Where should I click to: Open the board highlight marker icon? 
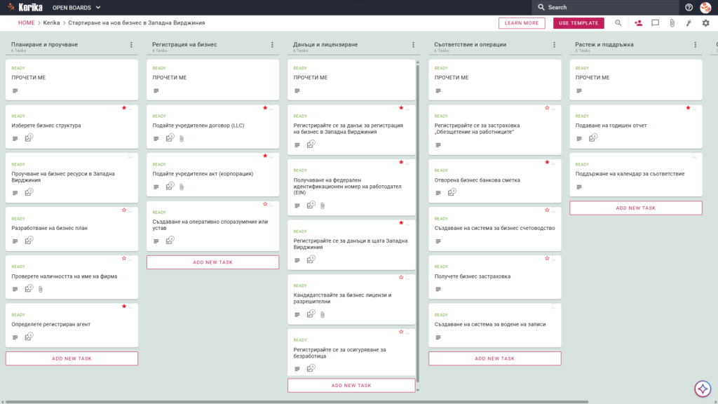(x=689, y=23)
